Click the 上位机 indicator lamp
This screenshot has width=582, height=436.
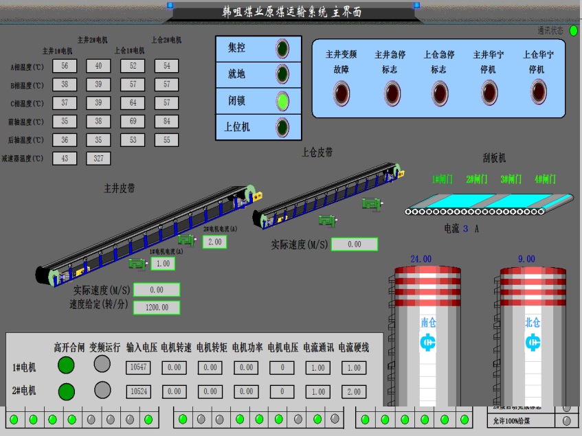282,127
